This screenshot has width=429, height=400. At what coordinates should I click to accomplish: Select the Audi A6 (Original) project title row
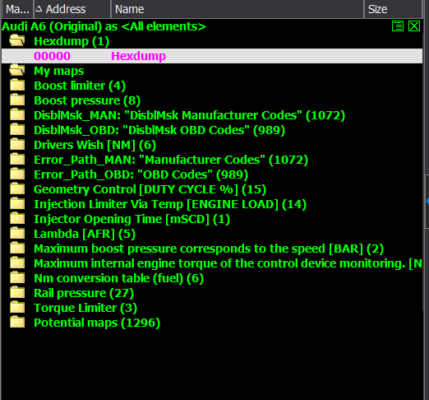104,26
